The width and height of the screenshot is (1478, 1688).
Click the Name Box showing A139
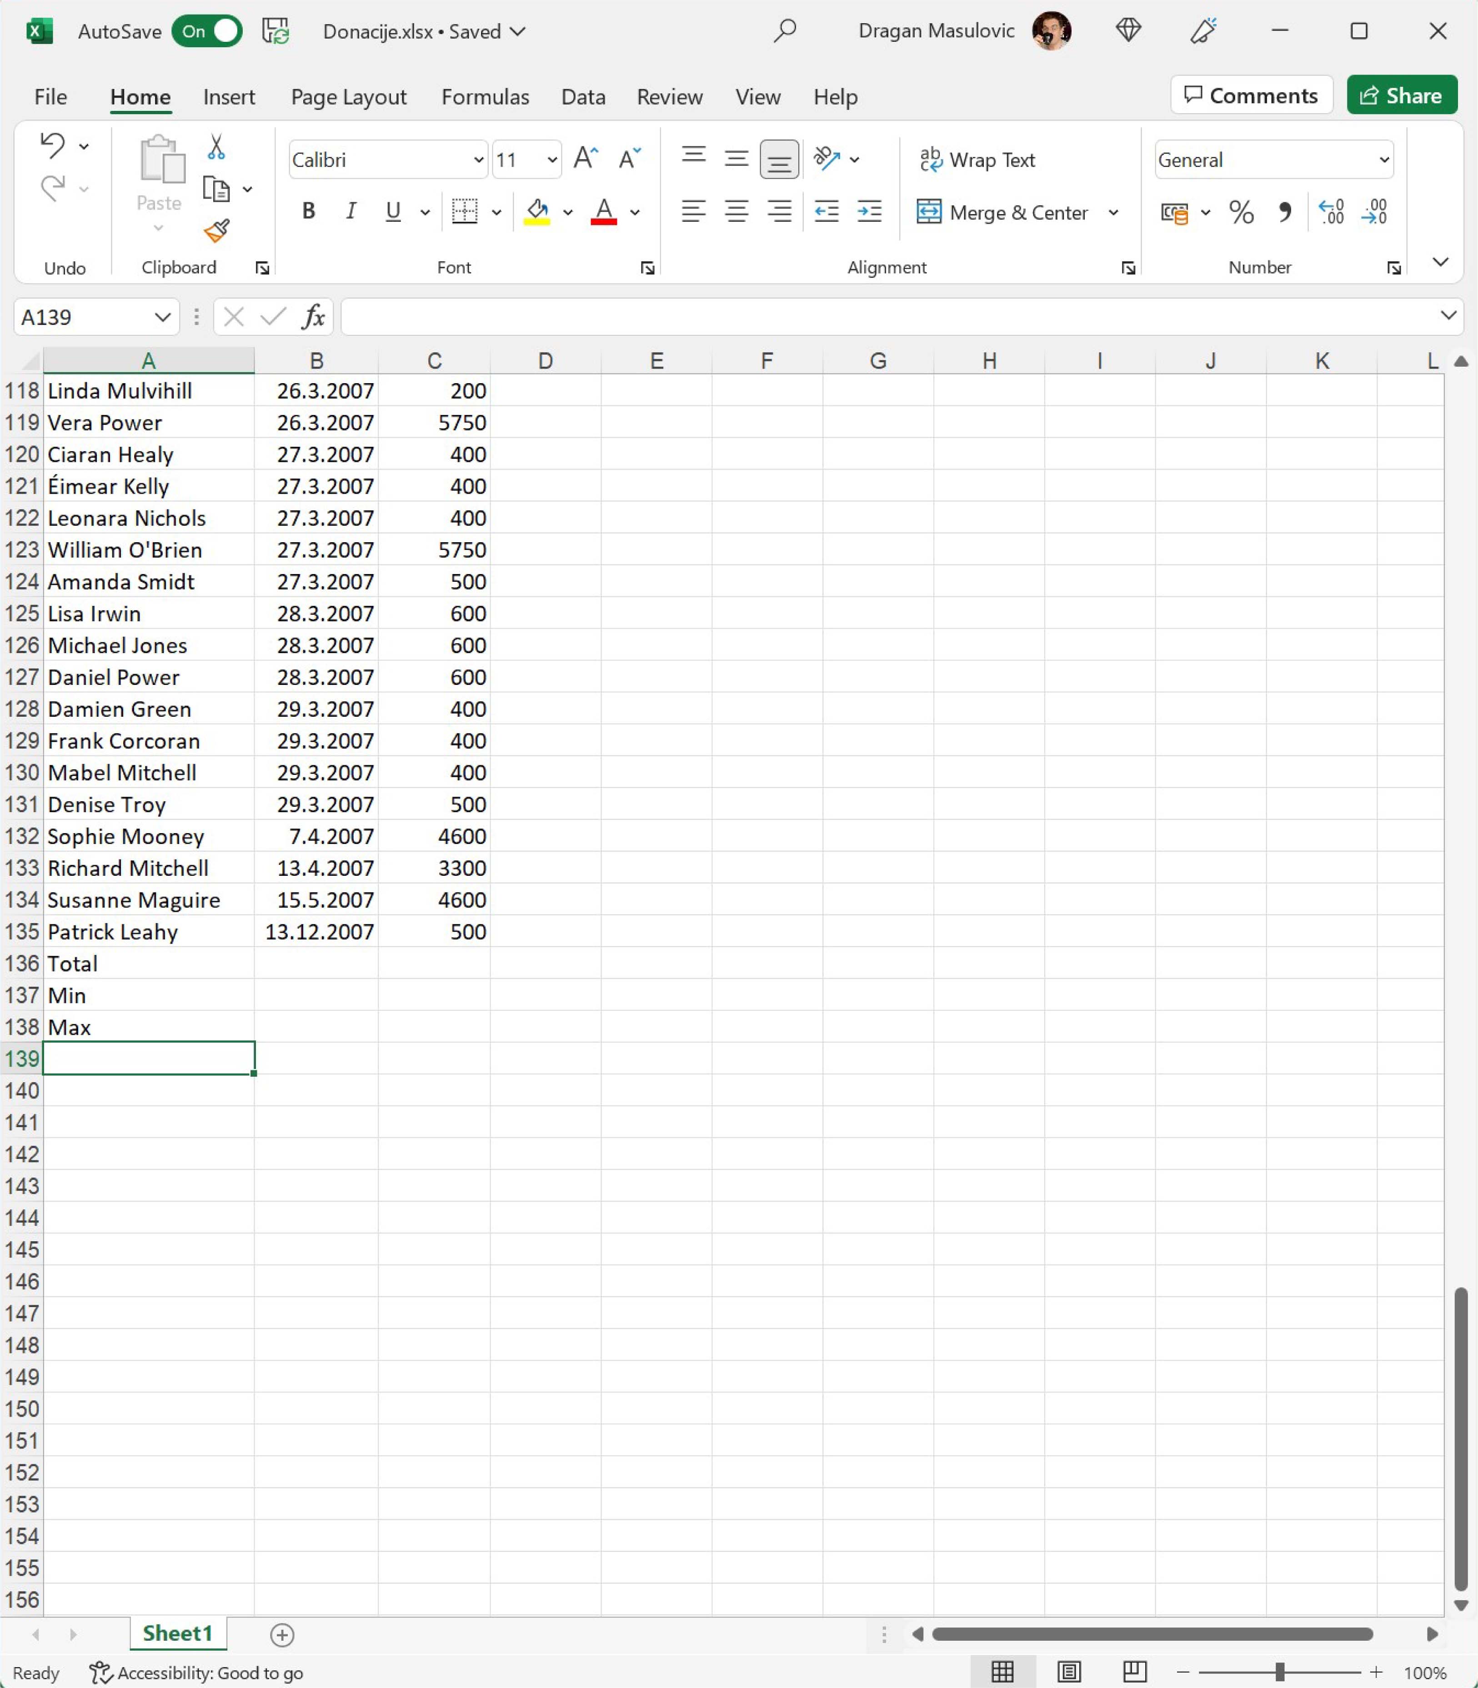pos(82,317)
